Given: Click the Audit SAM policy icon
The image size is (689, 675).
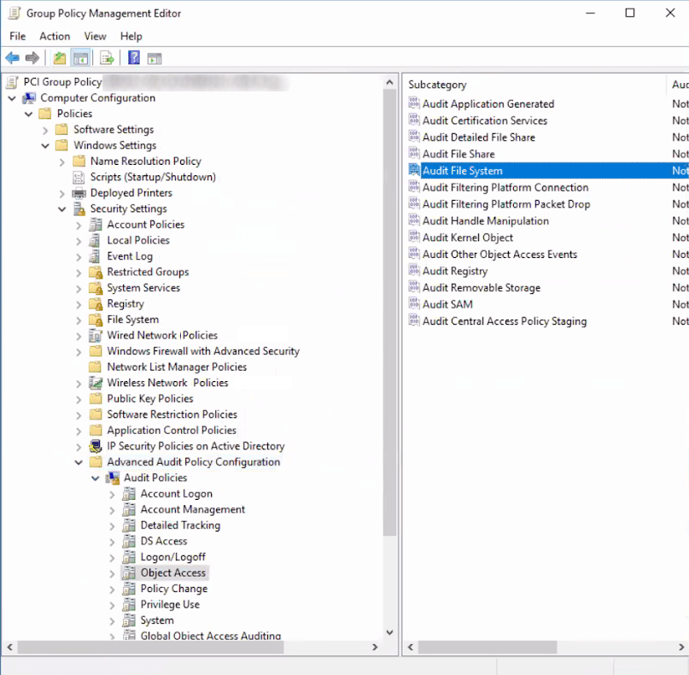Looking at the screenshot, I should (414, 304).
